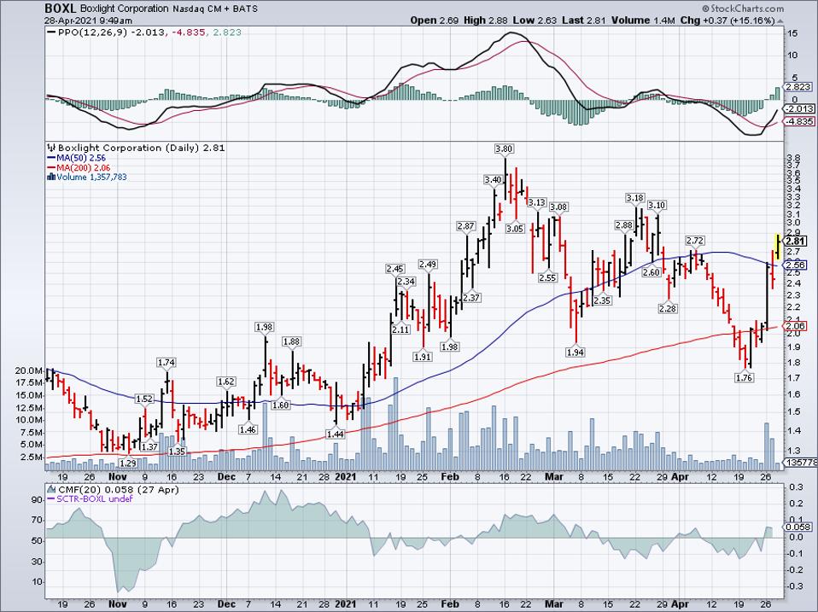Click the 3.08 price label
This screenshot has height=612, width=818.
click(558, 207)
